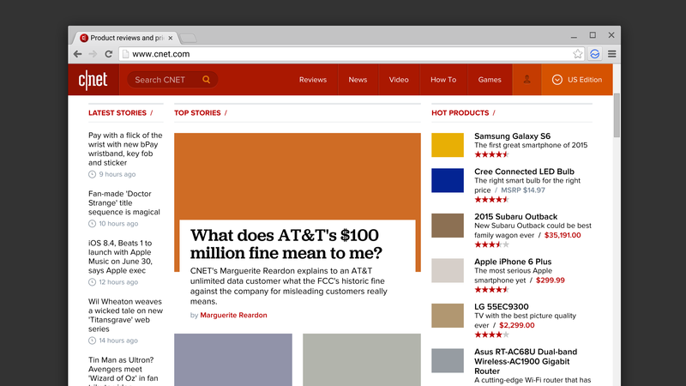Open the AT&T $100 million fine headline
The height and width of the screenshot is (386, 686).
point(286,244)
